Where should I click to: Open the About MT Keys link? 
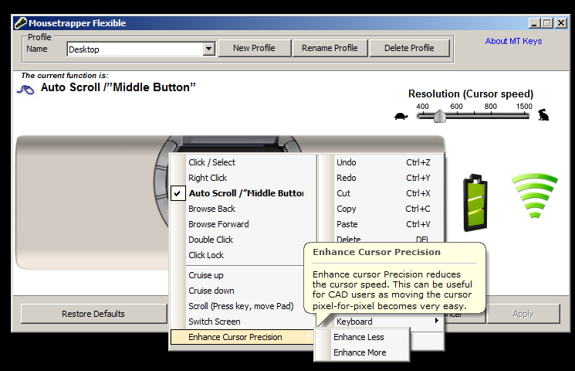pos(513,41)
